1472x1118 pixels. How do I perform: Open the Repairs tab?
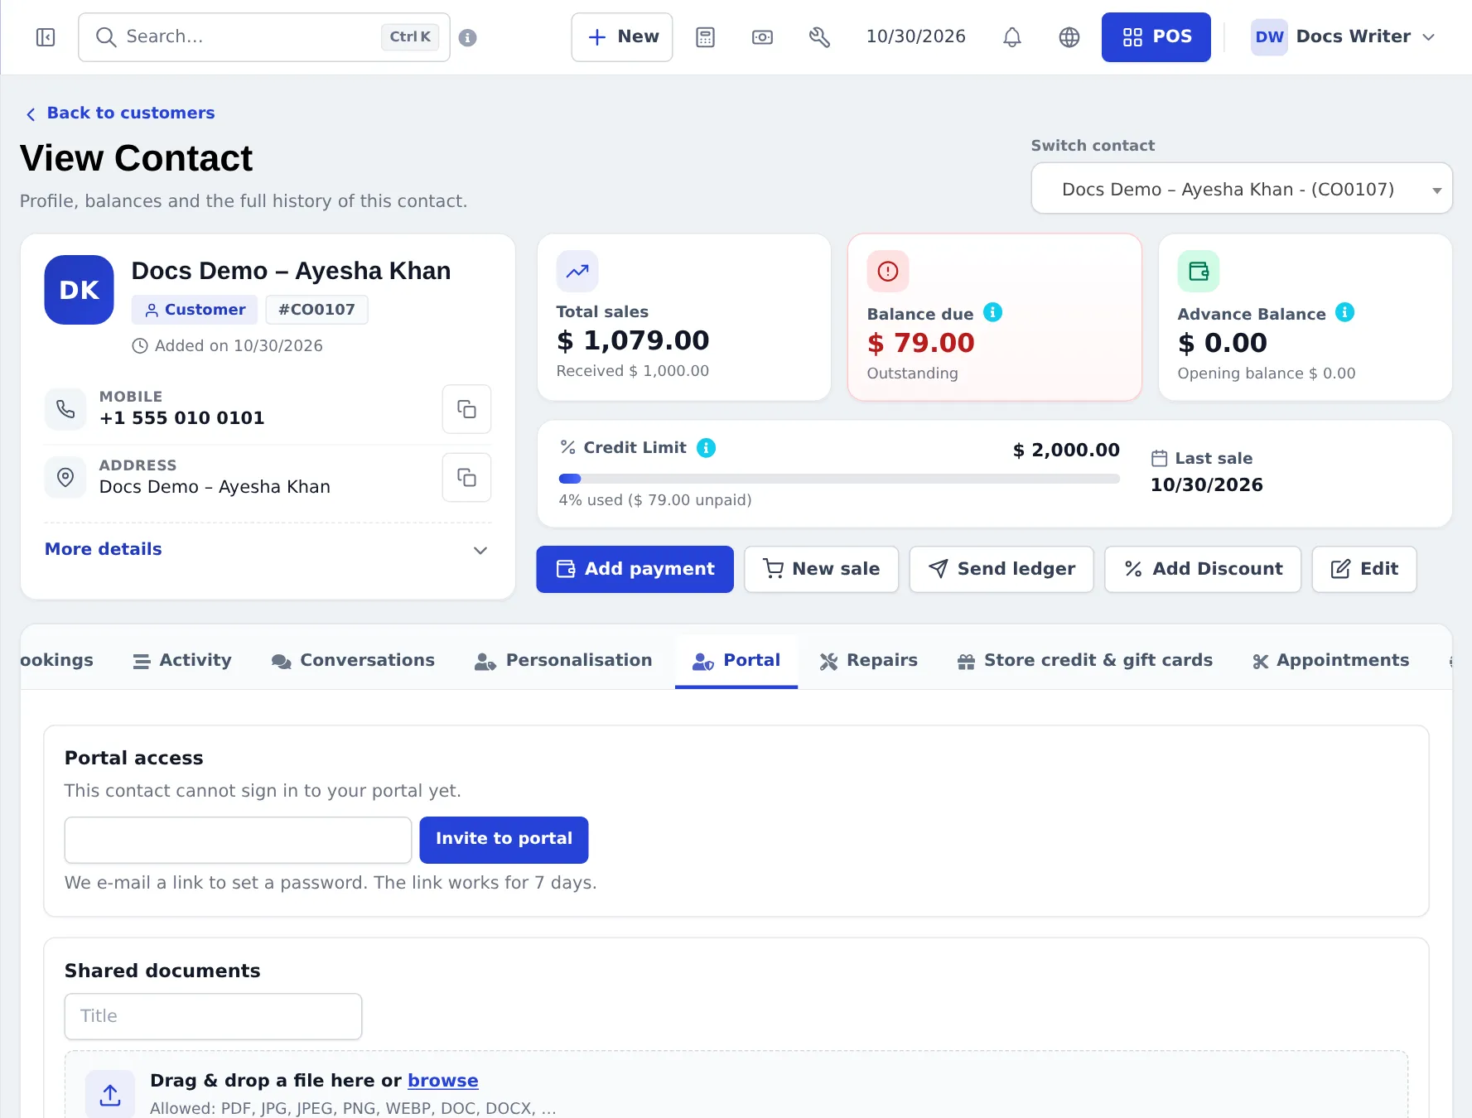click(869, 661)
